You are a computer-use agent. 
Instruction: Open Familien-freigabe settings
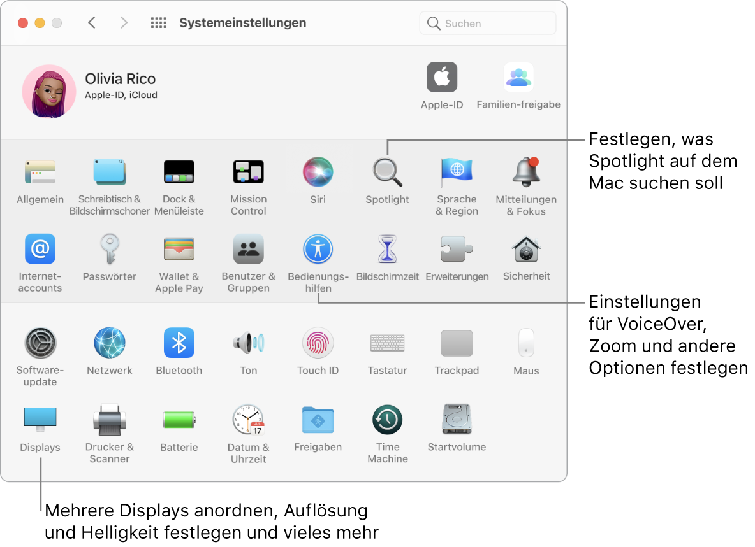click(518, 76)
